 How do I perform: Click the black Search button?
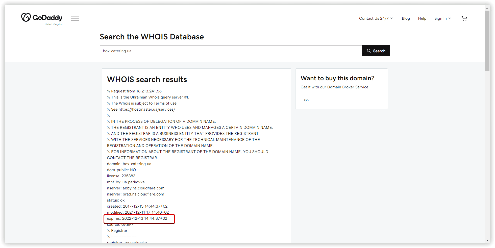[376, 51]
